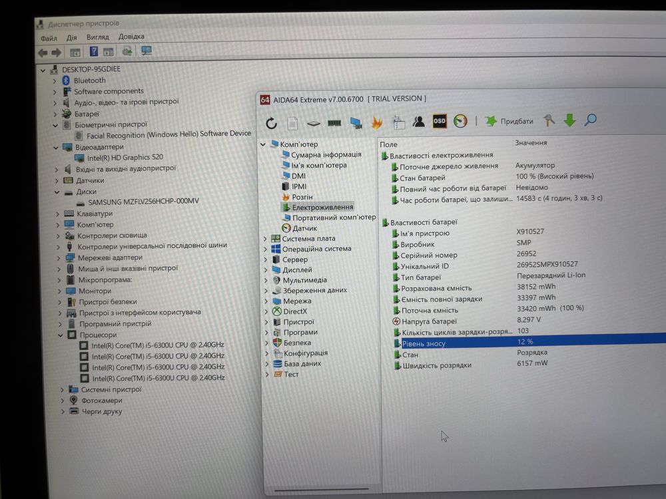This screenshot has height=499, width=666.
Task: Click the DESKTOP-95GDIEE root node
Action: click(91, 69)
